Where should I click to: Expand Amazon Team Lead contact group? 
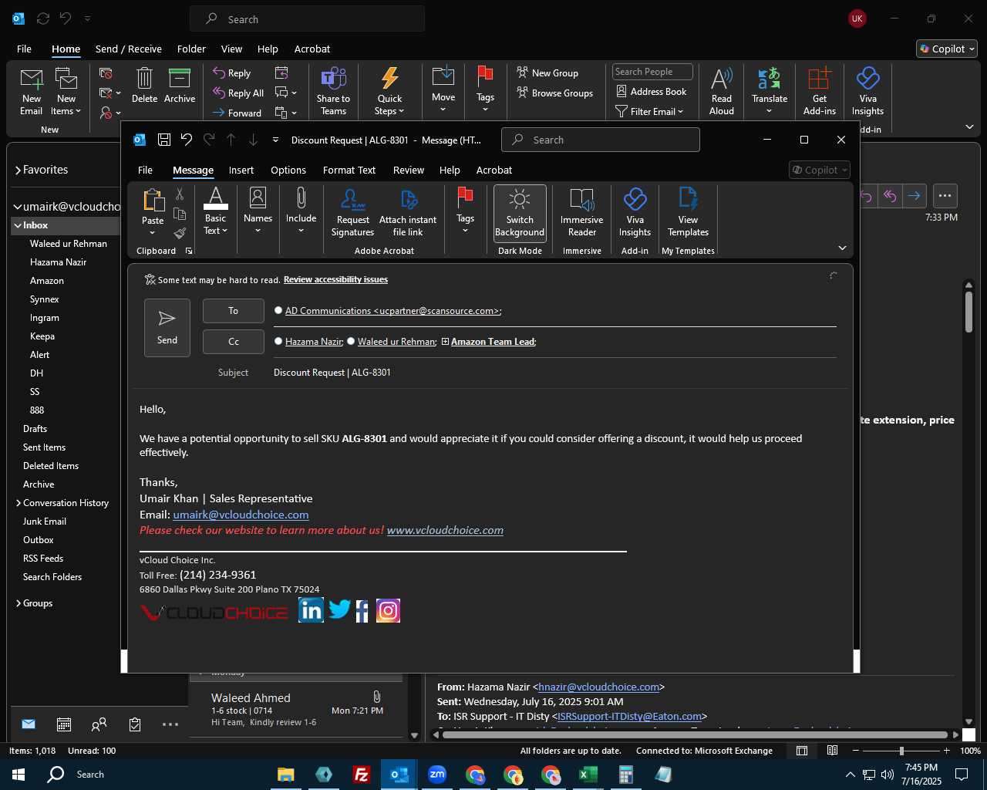click(445, 342)
